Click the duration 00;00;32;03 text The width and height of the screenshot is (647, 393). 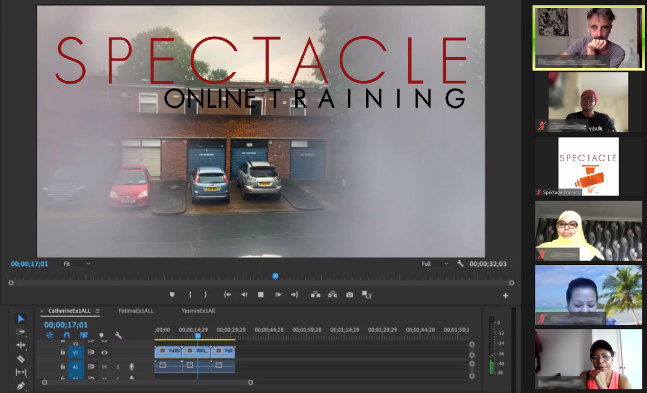(x=488, y=264)
